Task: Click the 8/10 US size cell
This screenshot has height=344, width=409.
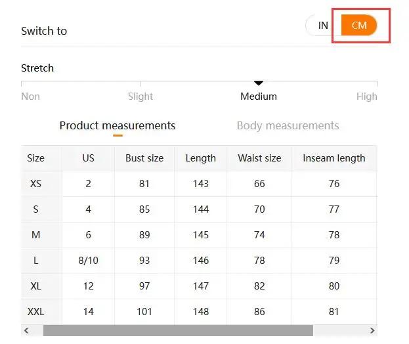Action: 88,261
